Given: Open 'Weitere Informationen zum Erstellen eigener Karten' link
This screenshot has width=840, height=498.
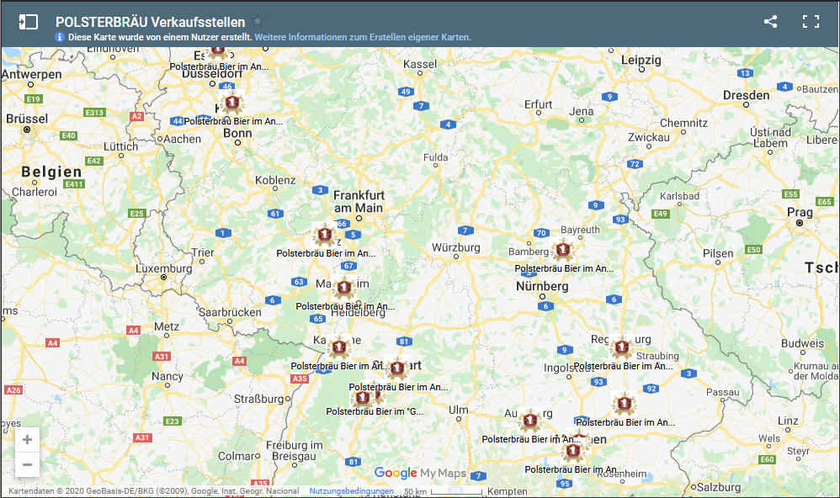Looking at the screenshot, I should 363,37.
